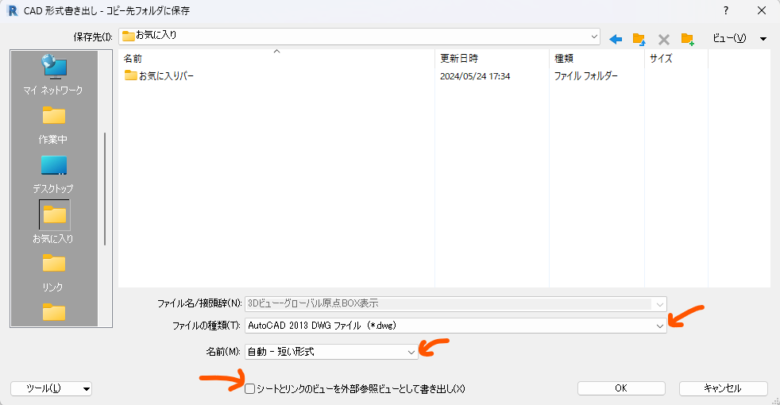780x405 pixels.
Task: Open the ツール(L) tools dropdown
Action: [52, 388]
